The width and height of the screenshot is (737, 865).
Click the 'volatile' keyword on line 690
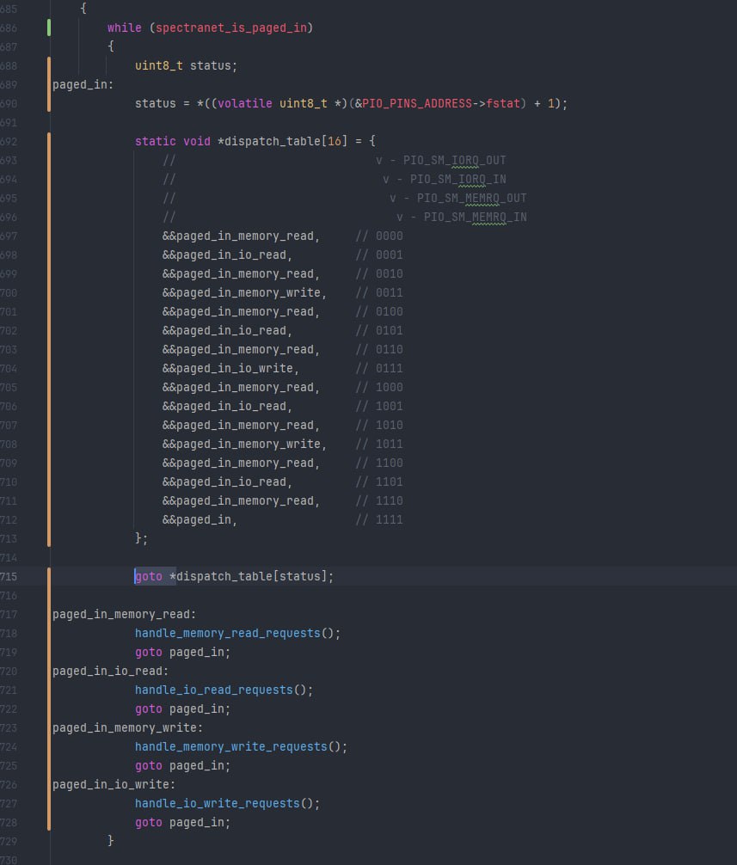pos(245,104)
